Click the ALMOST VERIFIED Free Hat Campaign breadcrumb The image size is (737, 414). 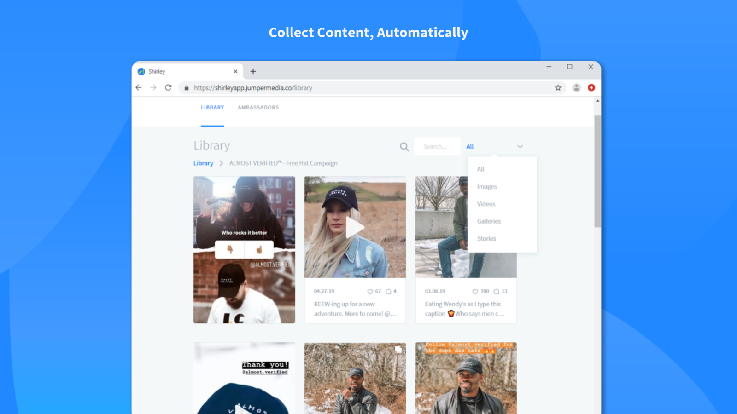283,163
